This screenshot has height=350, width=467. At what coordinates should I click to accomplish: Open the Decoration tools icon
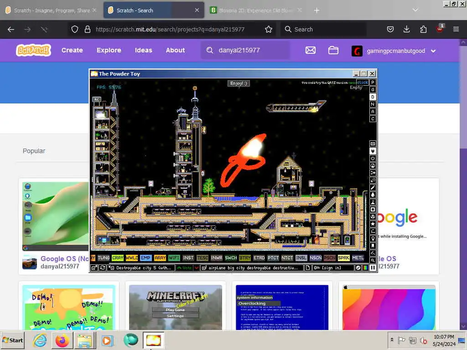[x=373, y=253]
